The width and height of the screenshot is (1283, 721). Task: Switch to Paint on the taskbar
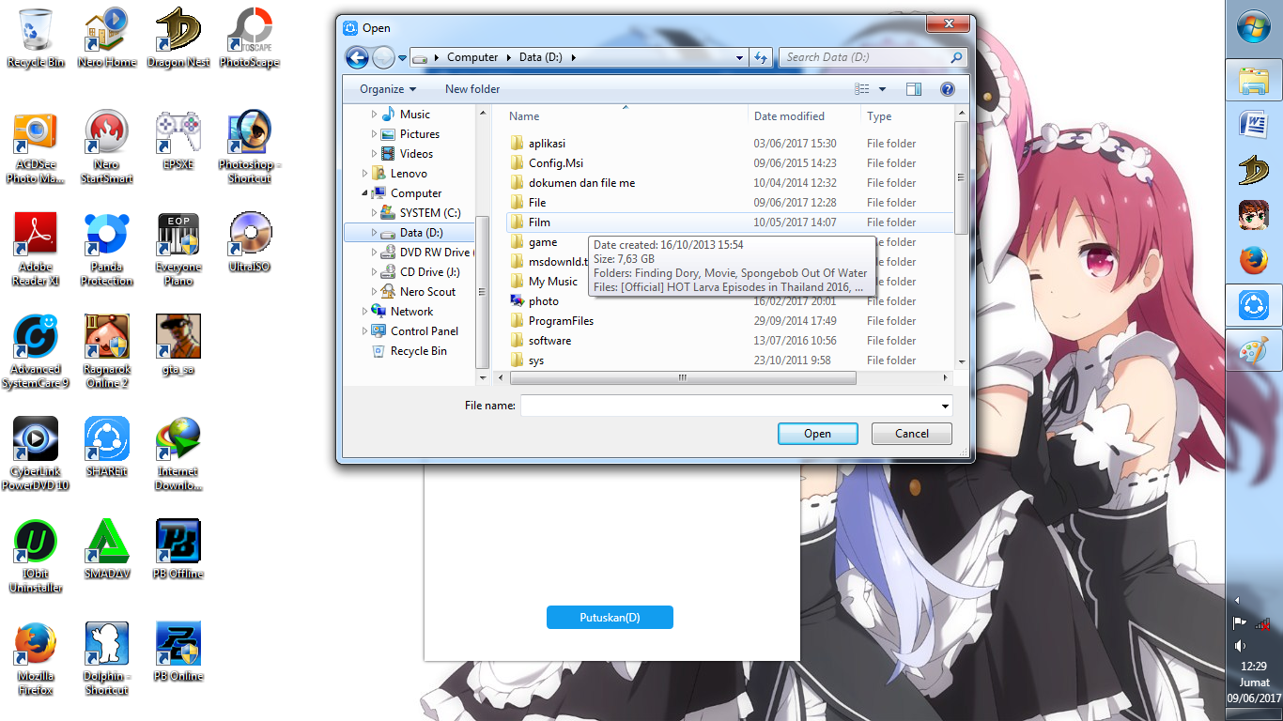(1254, 352)
